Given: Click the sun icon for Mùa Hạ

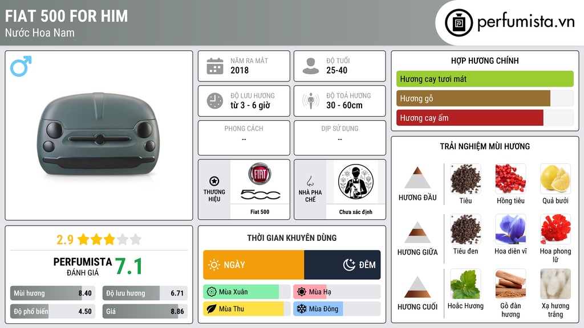Looking at the screenshot, I should click(302, 292).
